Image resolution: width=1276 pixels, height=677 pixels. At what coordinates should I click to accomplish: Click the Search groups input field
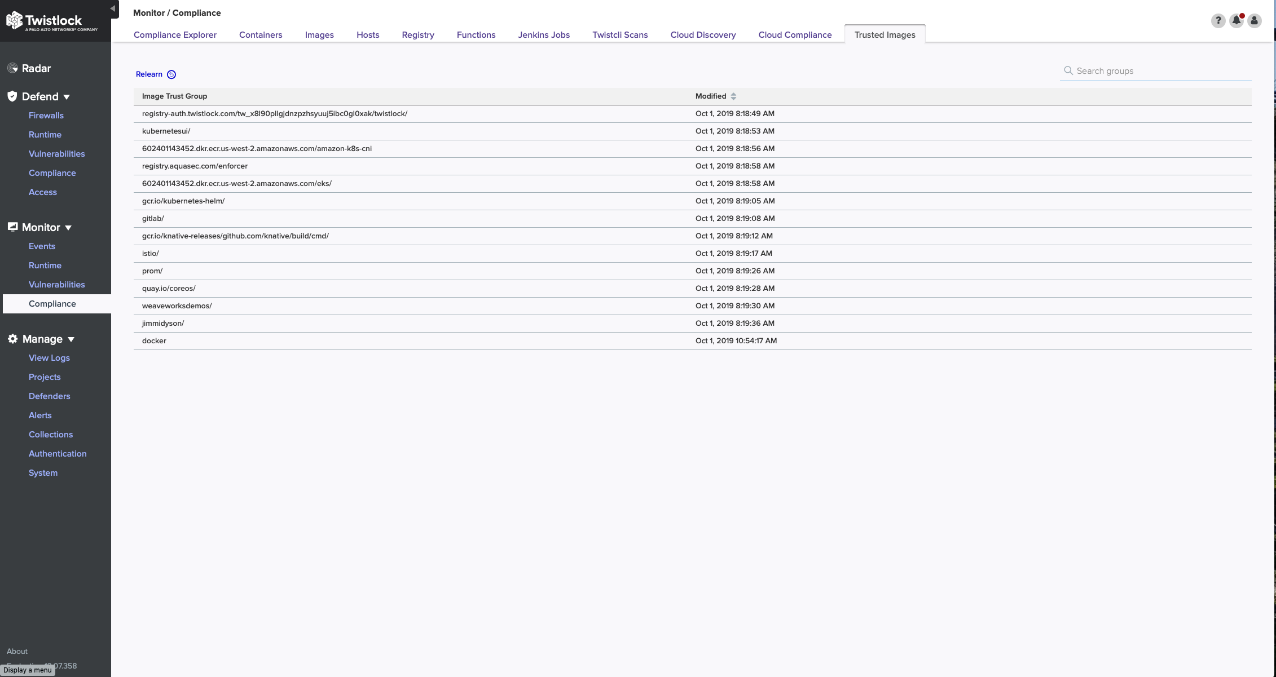tap(1162, 71)
